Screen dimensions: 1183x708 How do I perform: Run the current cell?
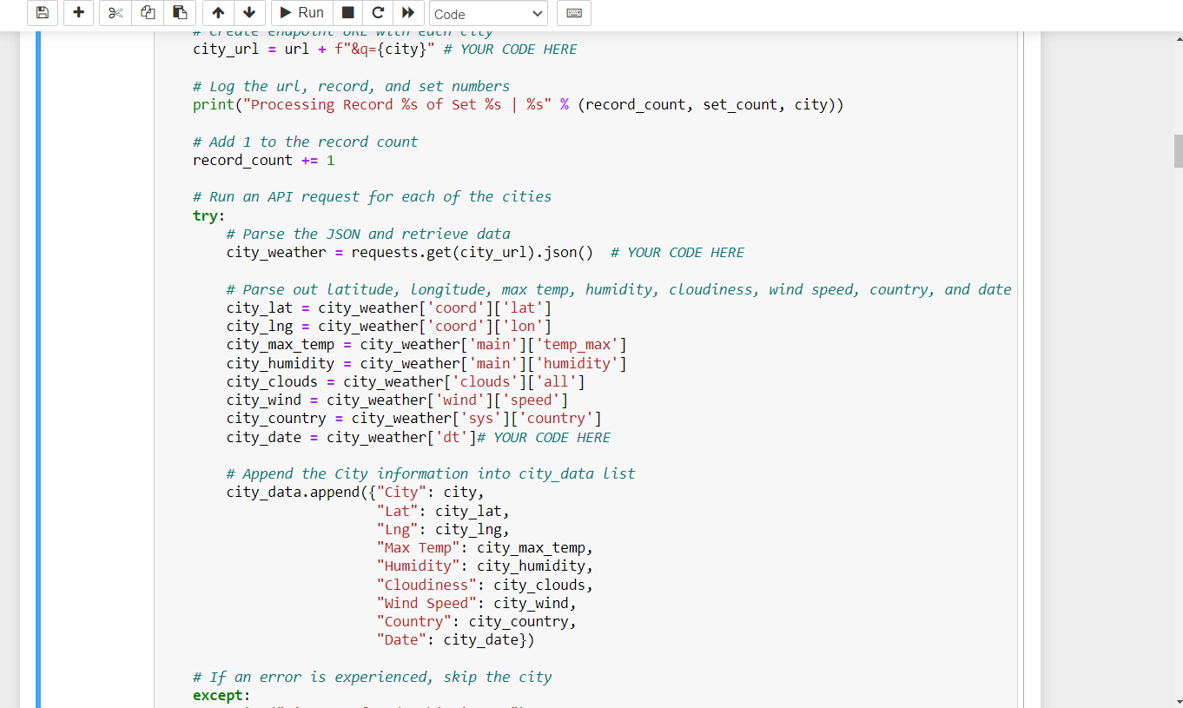tap(301, 13)
